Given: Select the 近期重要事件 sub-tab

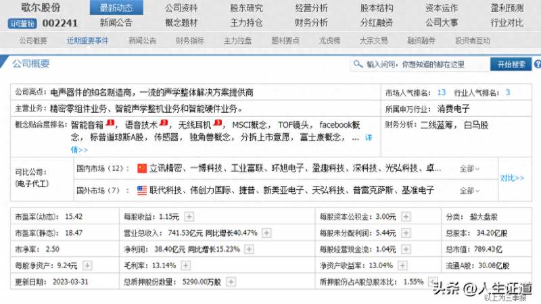Looking at the screenshot, I should pos(88,41).
